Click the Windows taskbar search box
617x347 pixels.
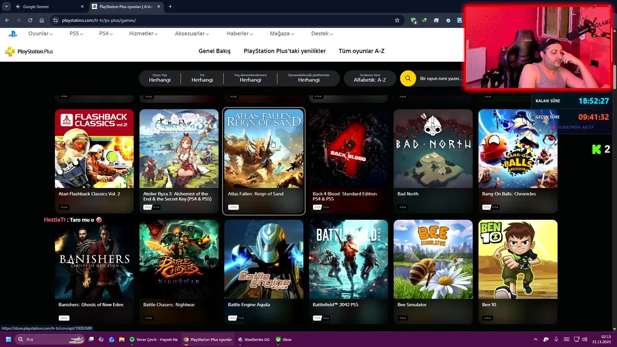[50, 339]
